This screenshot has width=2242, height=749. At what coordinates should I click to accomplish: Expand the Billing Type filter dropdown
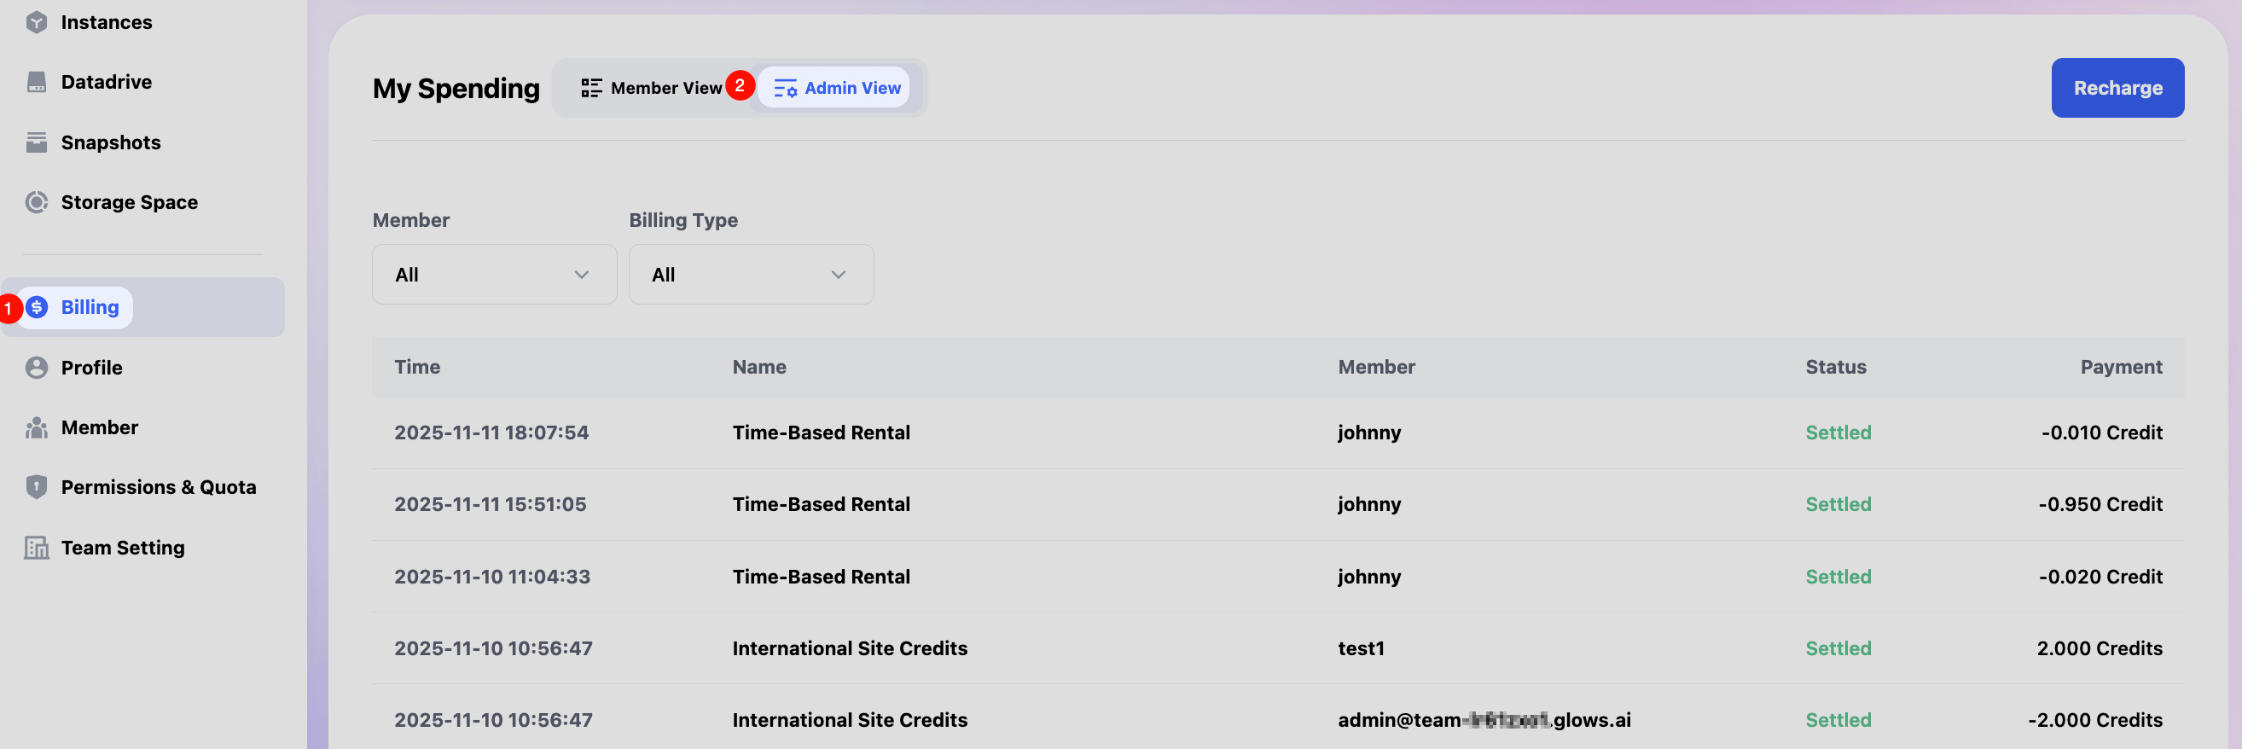tap(750, 275)
